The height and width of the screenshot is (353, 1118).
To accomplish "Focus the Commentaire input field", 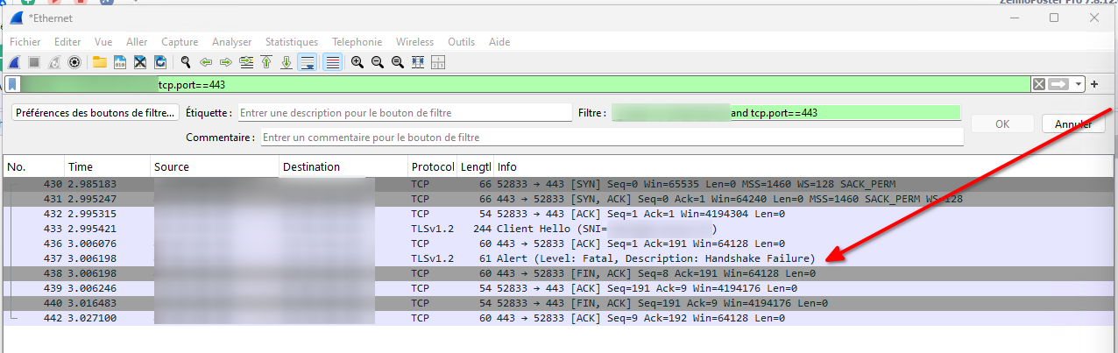I will tap(612, 138).
